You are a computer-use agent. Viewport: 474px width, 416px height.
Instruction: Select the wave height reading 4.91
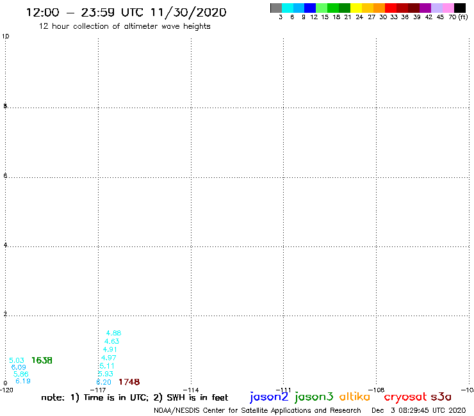coord(110,349)
